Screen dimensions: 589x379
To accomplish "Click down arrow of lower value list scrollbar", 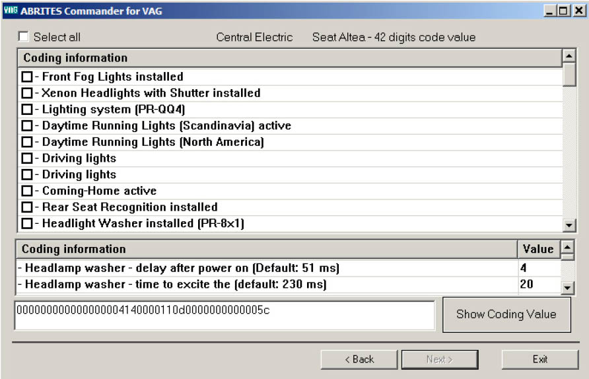I will pyautogui.click(x=567, y=287).
